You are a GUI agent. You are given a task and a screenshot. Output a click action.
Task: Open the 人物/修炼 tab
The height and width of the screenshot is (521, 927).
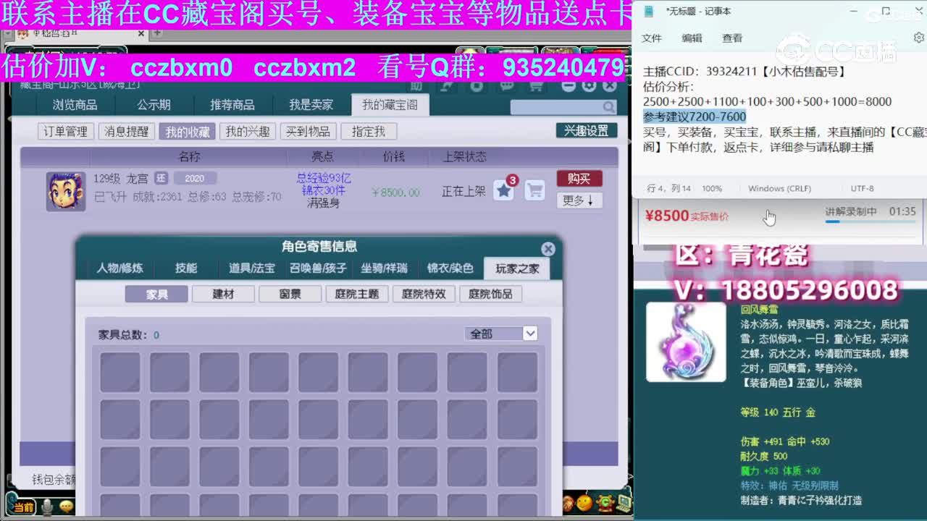119,268
